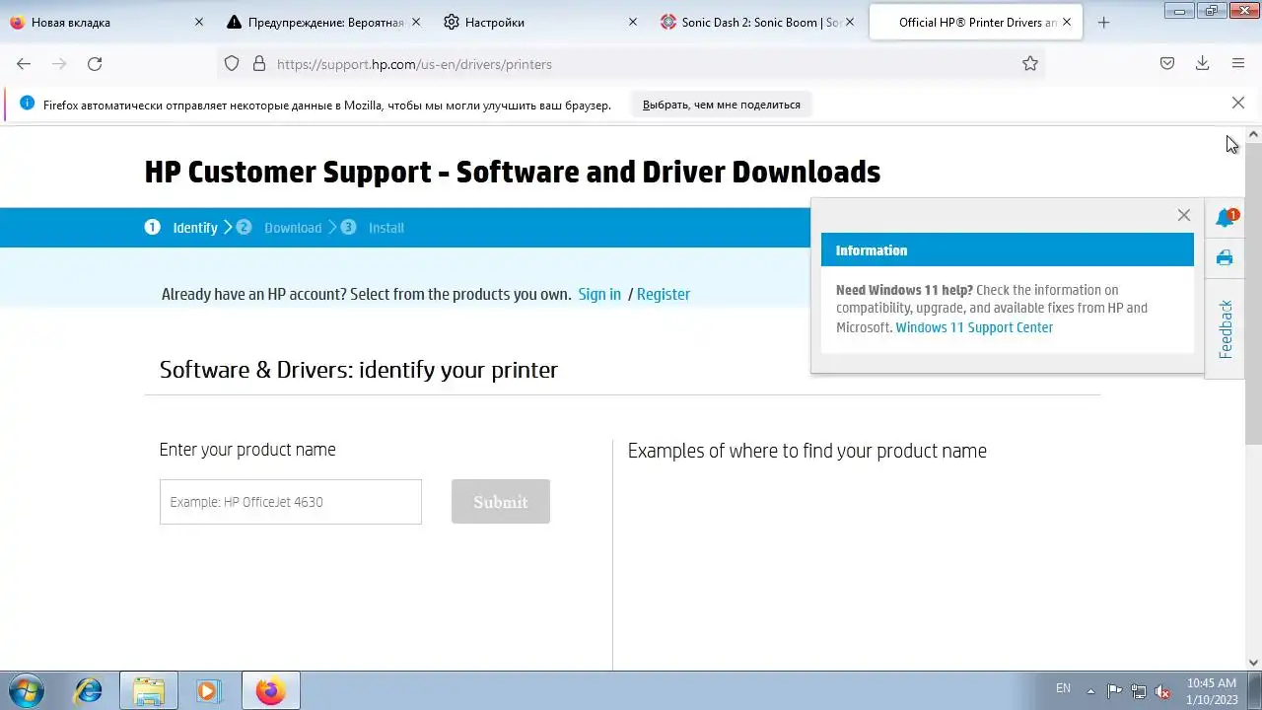1262x710 pixels.
Task: Open the Pocket save icon
Action: pyautogui.click(x=1167, y=63)
